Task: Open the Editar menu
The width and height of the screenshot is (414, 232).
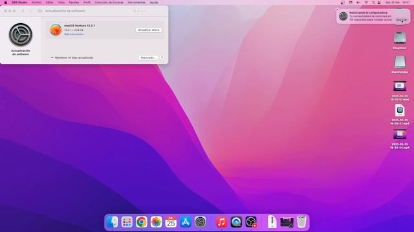Action: click(x=50, y=3)
